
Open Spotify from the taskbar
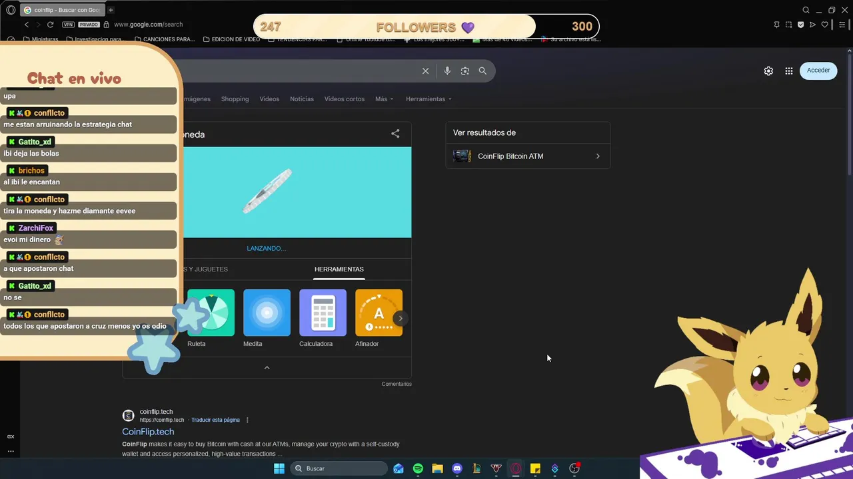[x=418, y=468]
